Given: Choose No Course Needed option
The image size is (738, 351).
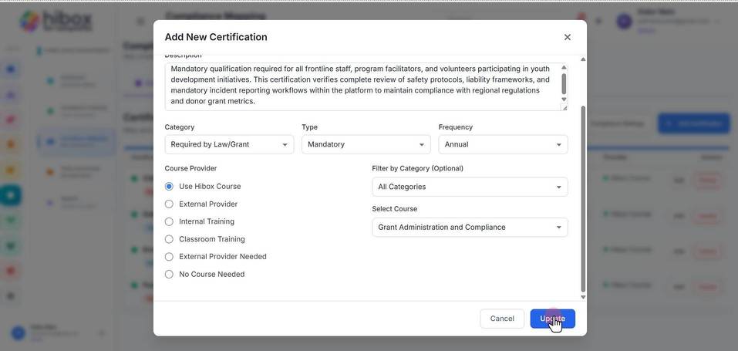Looking at the screenshot, I should pos(169,274).
